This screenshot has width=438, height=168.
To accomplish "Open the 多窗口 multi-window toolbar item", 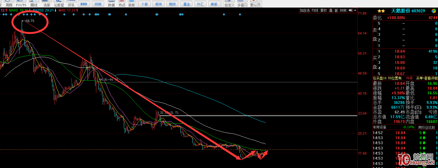I will click(x=242, y=4).
